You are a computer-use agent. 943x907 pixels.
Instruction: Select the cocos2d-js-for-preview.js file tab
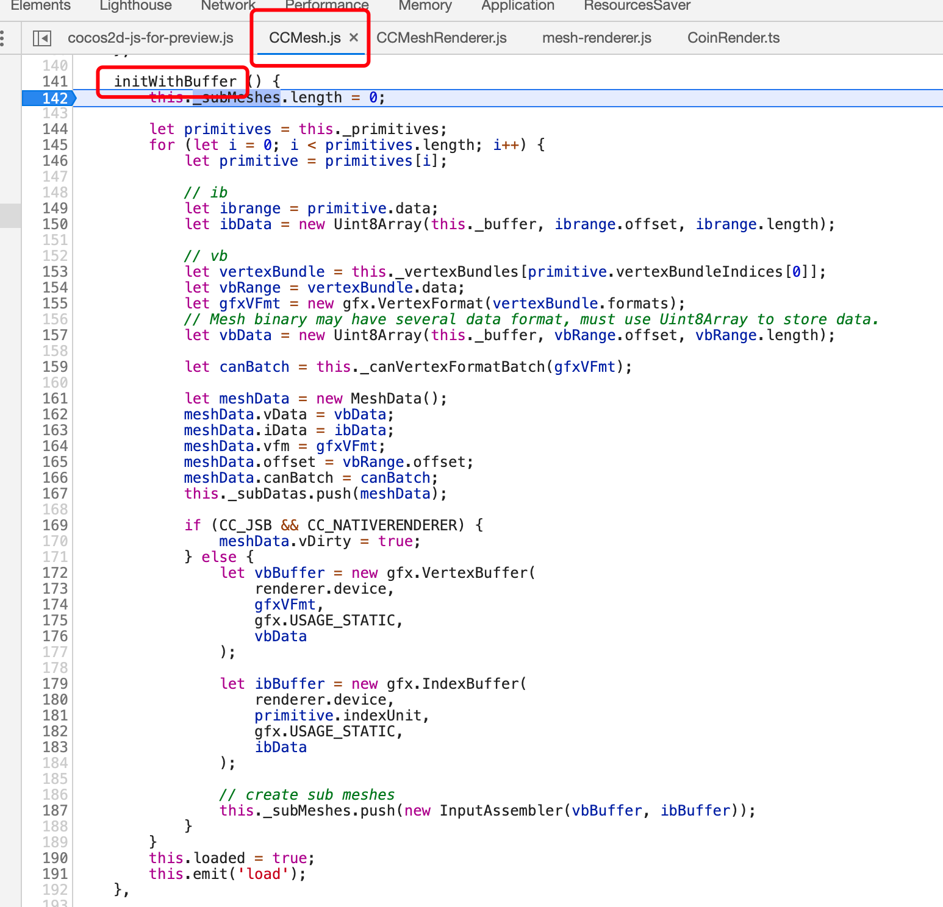pyautogui.click(x=151, y=38)
